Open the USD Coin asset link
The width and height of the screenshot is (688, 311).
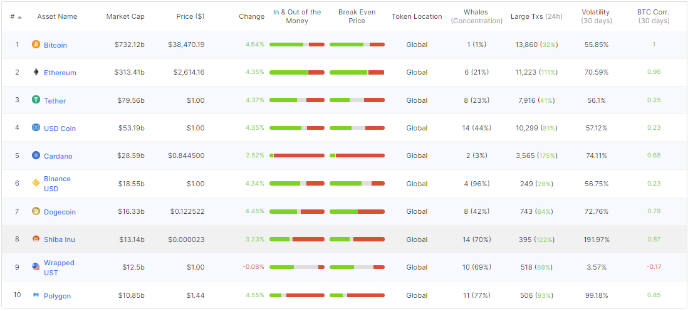click(60, 129)
